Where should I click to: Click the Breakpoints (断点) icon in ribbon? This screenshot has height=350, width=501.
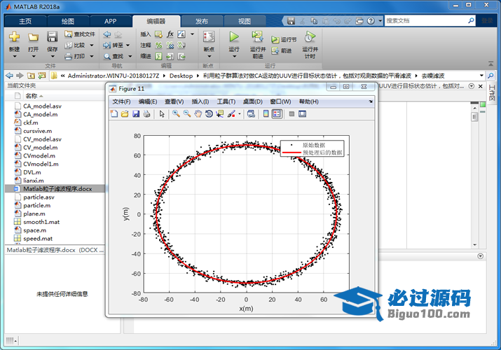(208, 37)
